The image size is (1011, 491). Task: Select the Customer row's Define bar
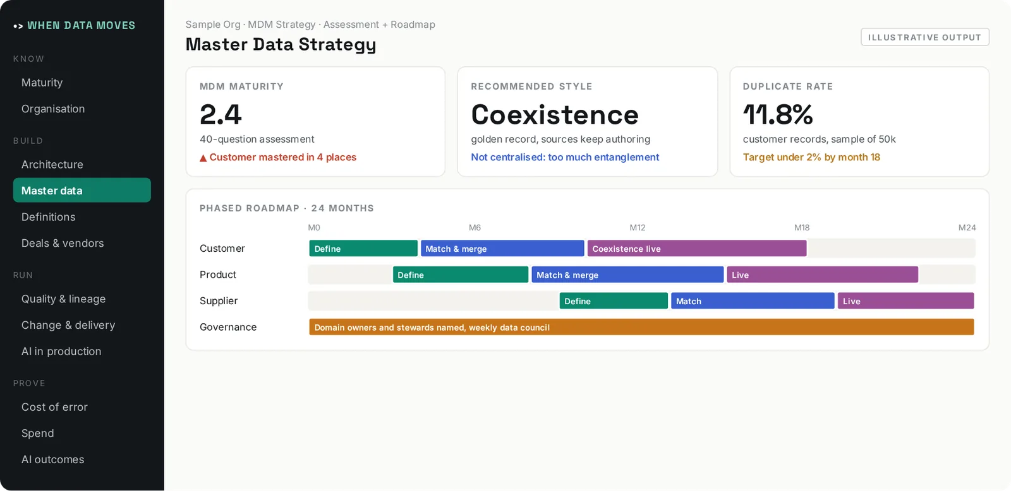[363, 249]
